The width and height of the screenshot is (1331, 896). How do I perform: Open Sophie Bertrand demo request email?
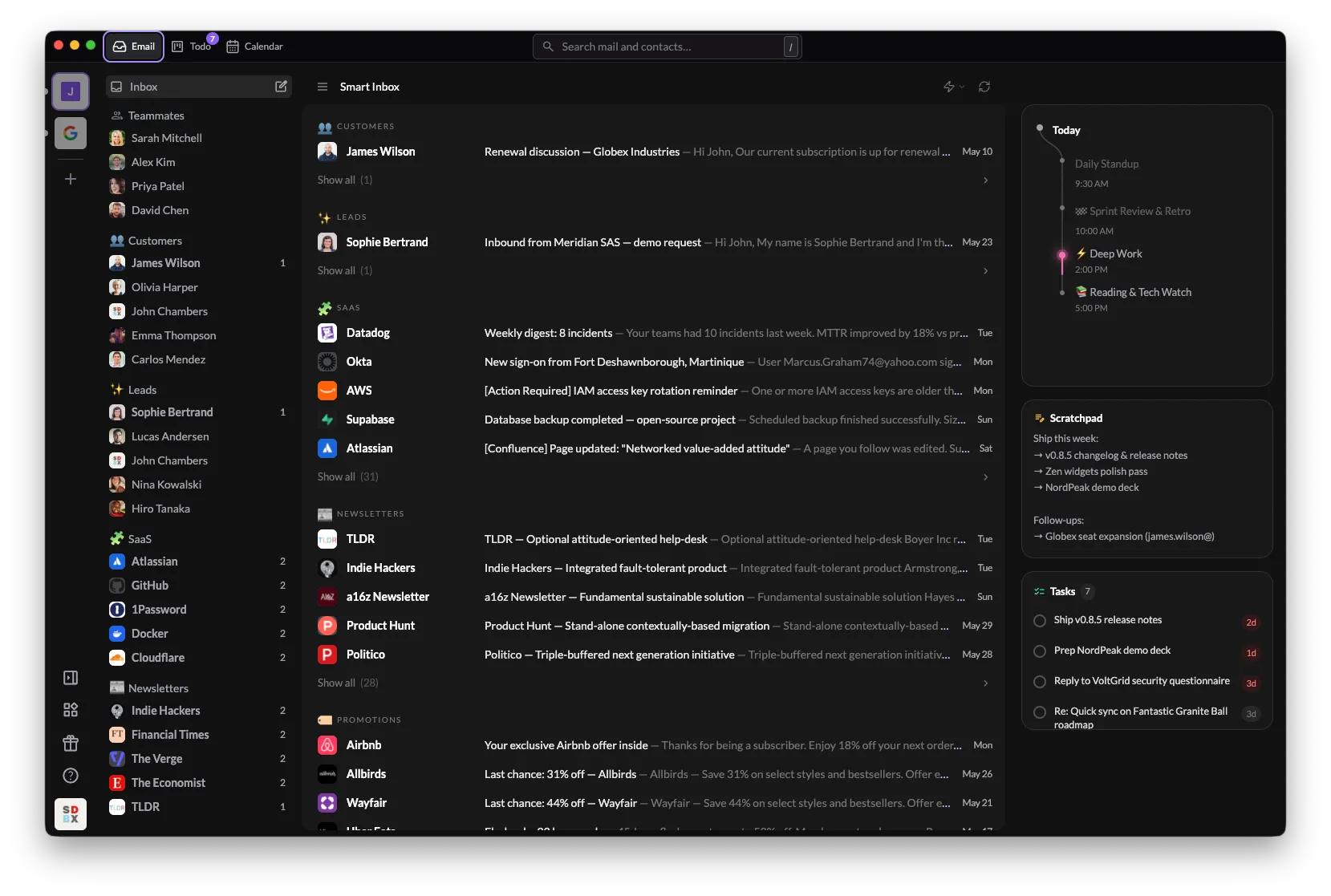pos(655,242)
